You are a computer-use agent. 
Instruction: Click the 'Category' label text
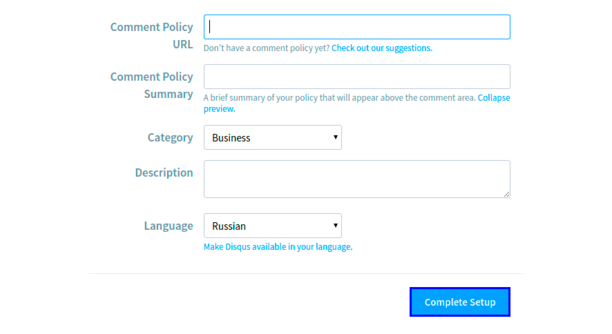[x=170, y=137]
